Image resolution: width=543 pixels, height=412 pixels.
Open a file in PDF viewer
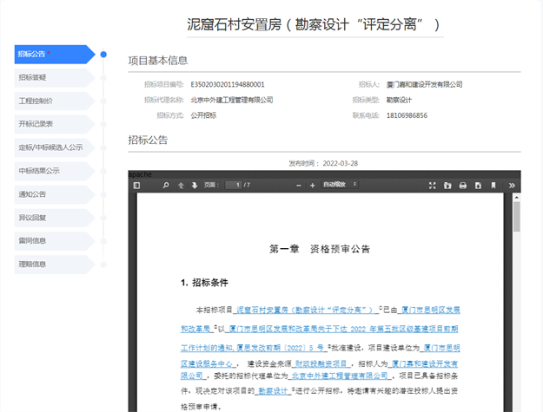pos(447,186)
